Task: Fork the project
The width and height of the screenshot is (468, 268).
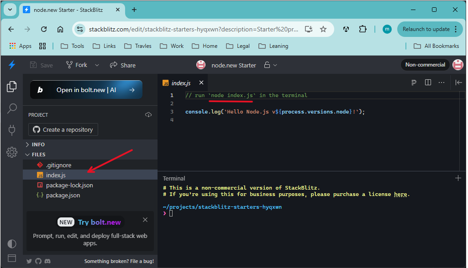Action: pos(76,65)
